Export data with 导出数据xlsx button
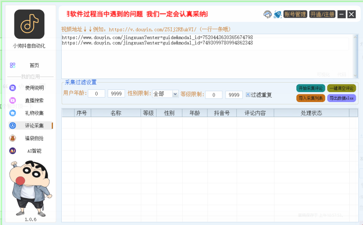The height and width of the screenshot is (225, 363). pyautogui.click(x=341, y=98)
